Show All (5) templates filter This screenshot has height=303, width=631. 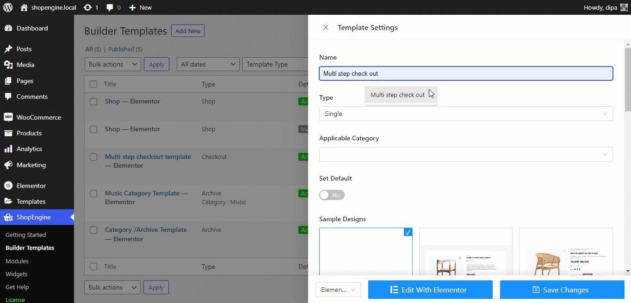click(93, 49)
